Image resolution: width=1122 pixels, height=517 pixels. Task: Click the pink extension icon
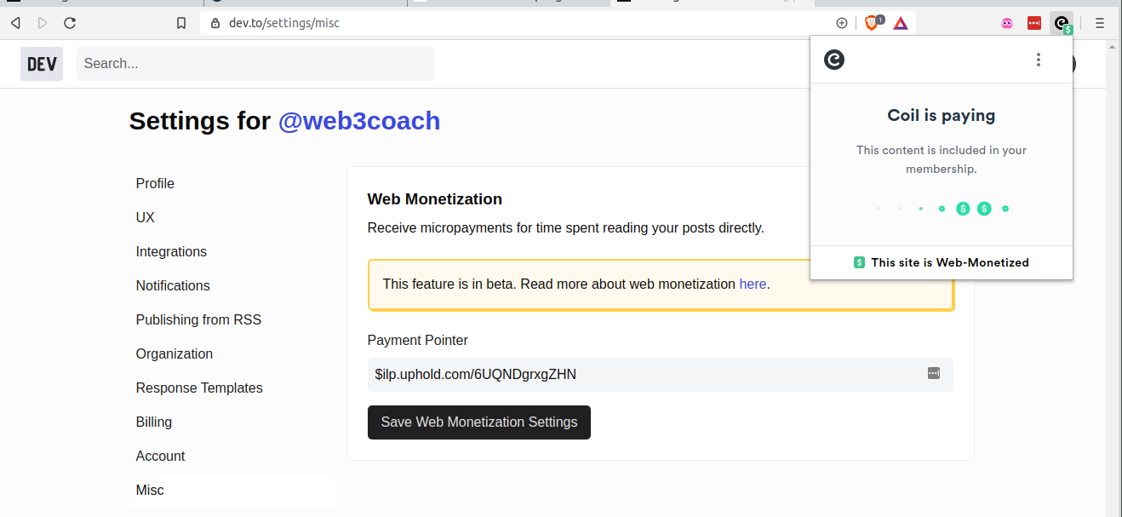tap(1007, 24)
